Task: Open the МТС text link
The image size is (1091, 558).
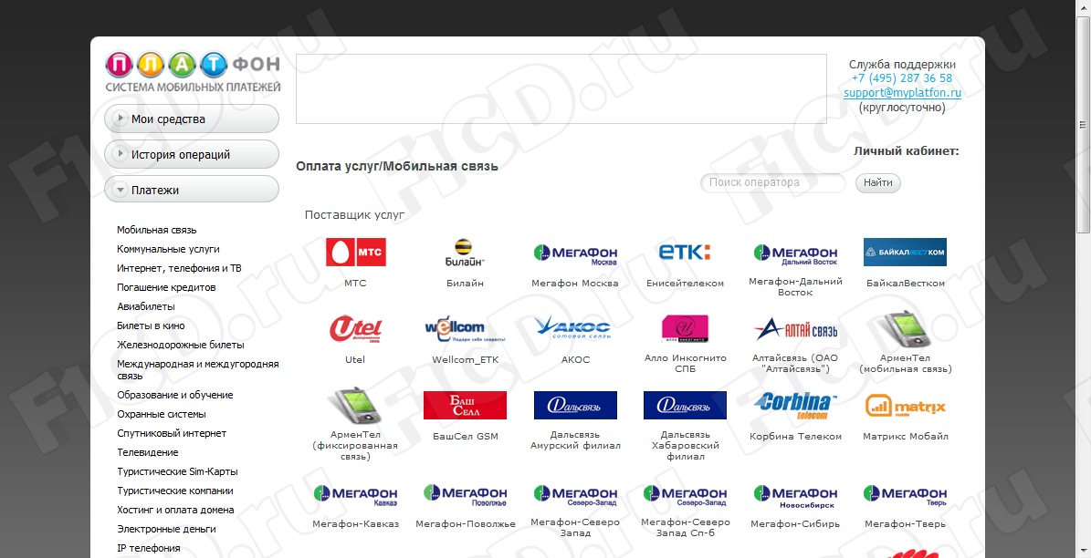Action: click(355, 283)
